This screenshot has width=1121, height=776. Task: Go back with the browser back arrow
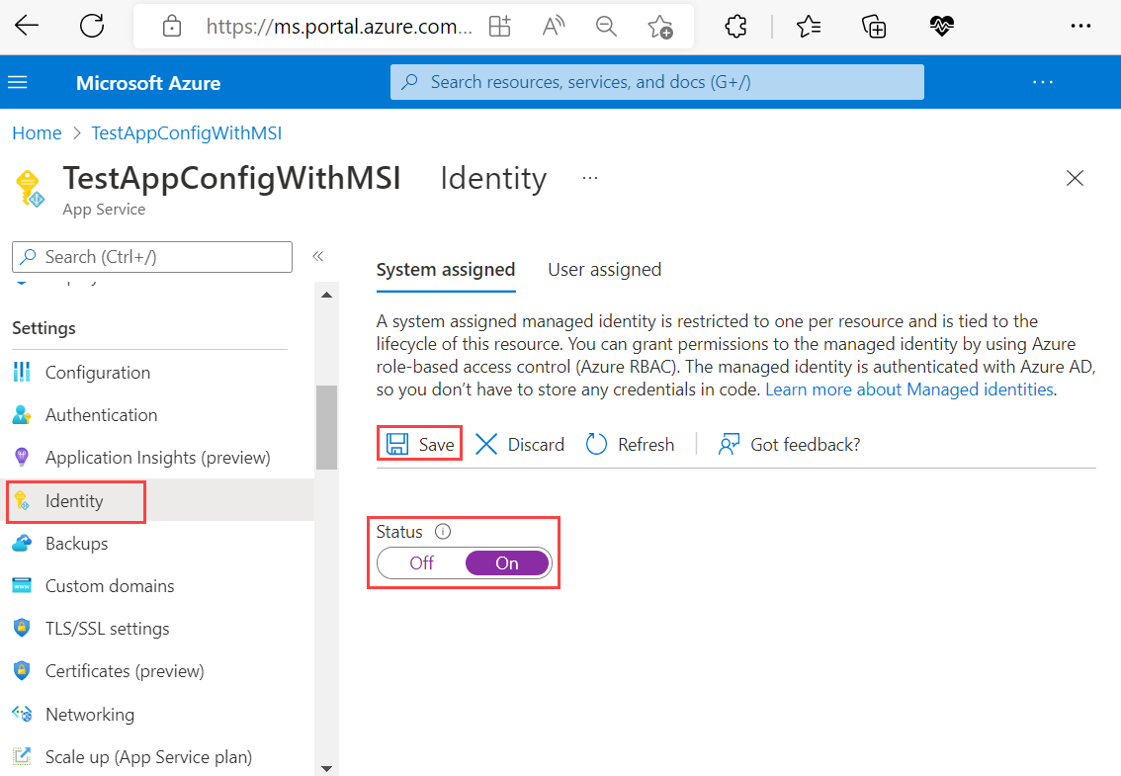point(27,26)
